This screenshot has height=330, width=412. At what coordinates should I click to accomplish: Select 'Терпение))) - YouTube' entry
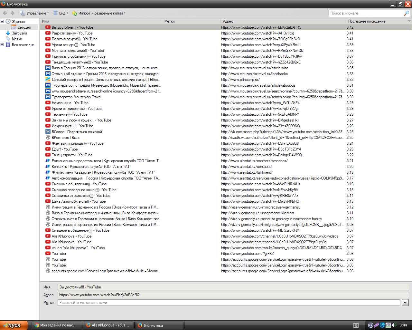[226, 114]
